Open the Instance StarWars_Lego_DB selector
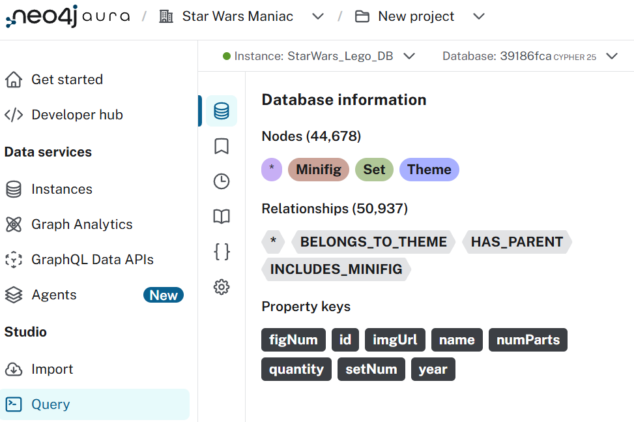 point(319,56)
